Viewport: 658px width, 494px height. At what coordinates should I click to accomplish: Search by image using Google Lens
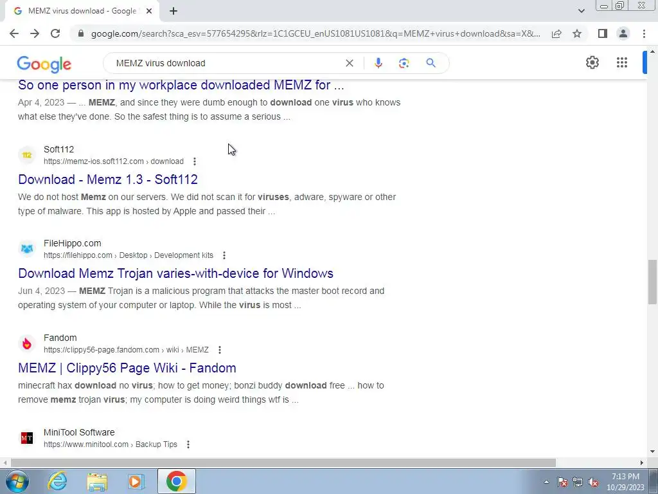(x=404, y=63)
